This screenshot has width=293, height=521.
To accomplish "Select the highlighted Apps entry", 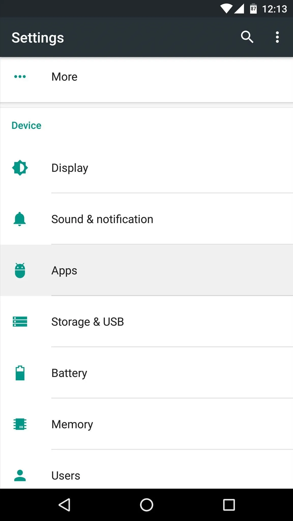I will pos(146,270).
